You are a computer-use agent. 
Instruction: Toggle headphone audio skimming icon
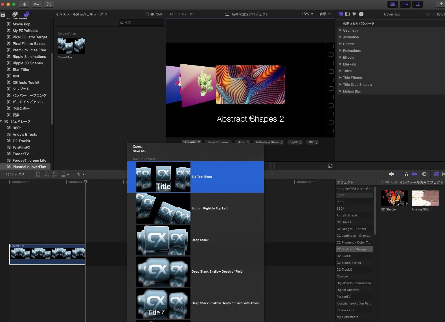pos(406,174)
